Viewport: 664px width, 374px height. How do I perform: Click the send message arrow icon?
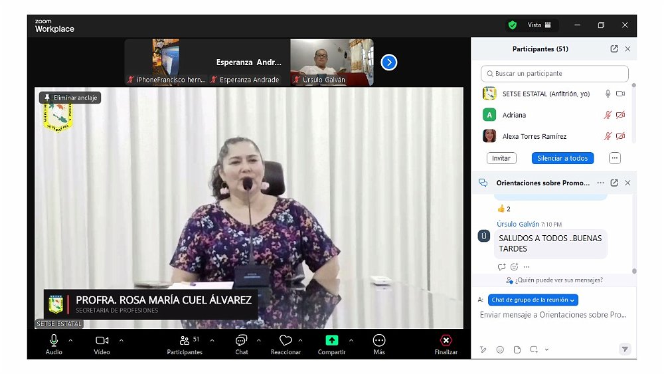pos(624,349)
